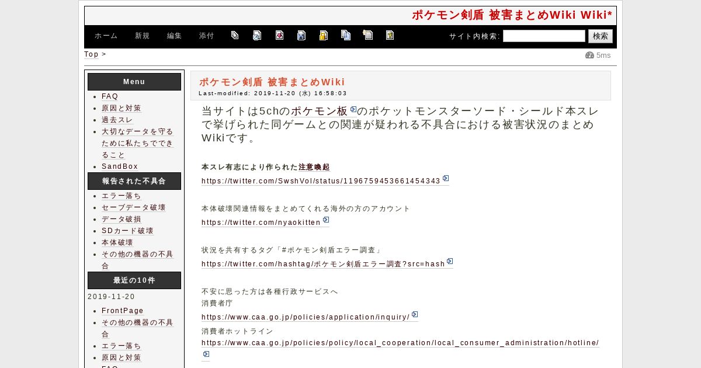Screen dimensions: 701x368
Task: Click the sparkle new-document icon
Action: click(367, 35)
